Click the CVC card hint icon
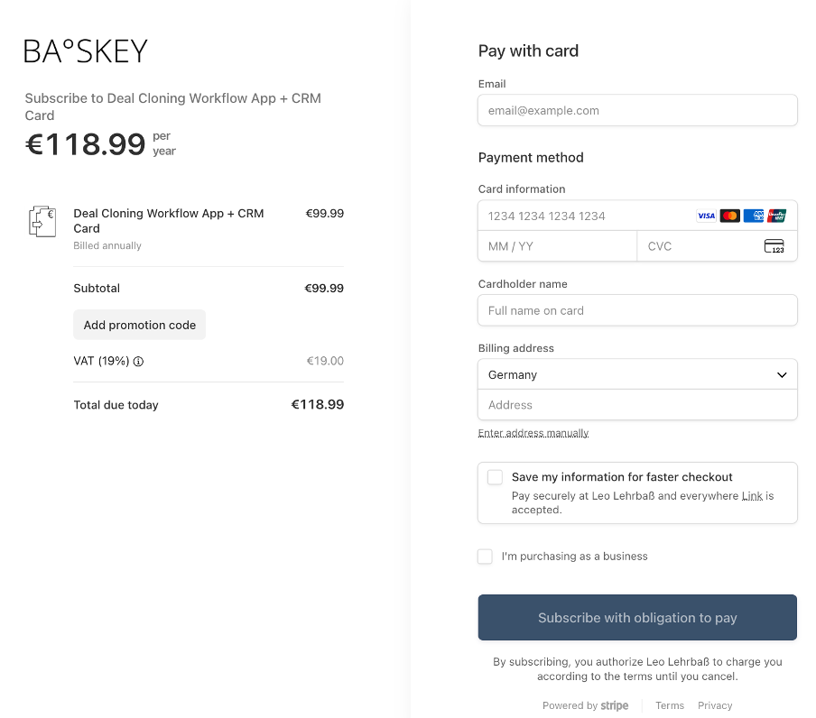Screen dimensions: 816x718 coord(774,246)
